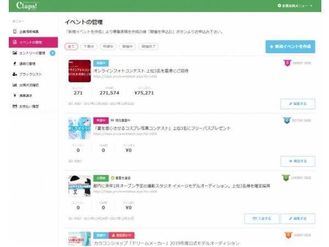Open the cosplay photo contest thumbnail

80,128
